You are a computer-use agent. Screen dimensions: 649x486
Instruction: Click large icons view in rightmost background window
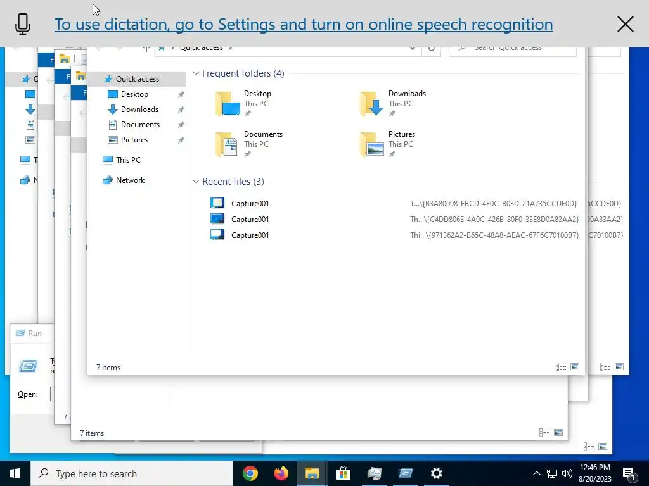pos(619,367)
